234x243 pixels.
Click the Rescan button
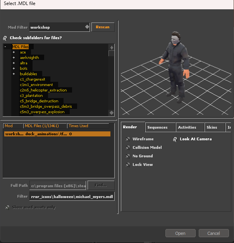pos(103,27)
